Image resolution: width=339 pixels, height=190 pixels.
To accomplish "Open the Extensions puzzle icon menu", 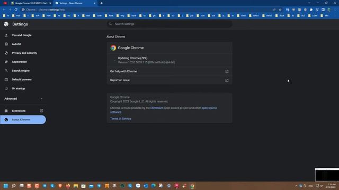I will pos(311,9).
